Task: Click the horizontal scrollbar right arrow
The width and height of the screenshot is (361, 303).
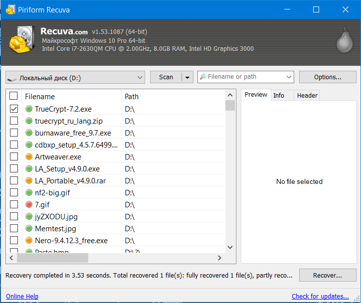Action: click(219, 258)
